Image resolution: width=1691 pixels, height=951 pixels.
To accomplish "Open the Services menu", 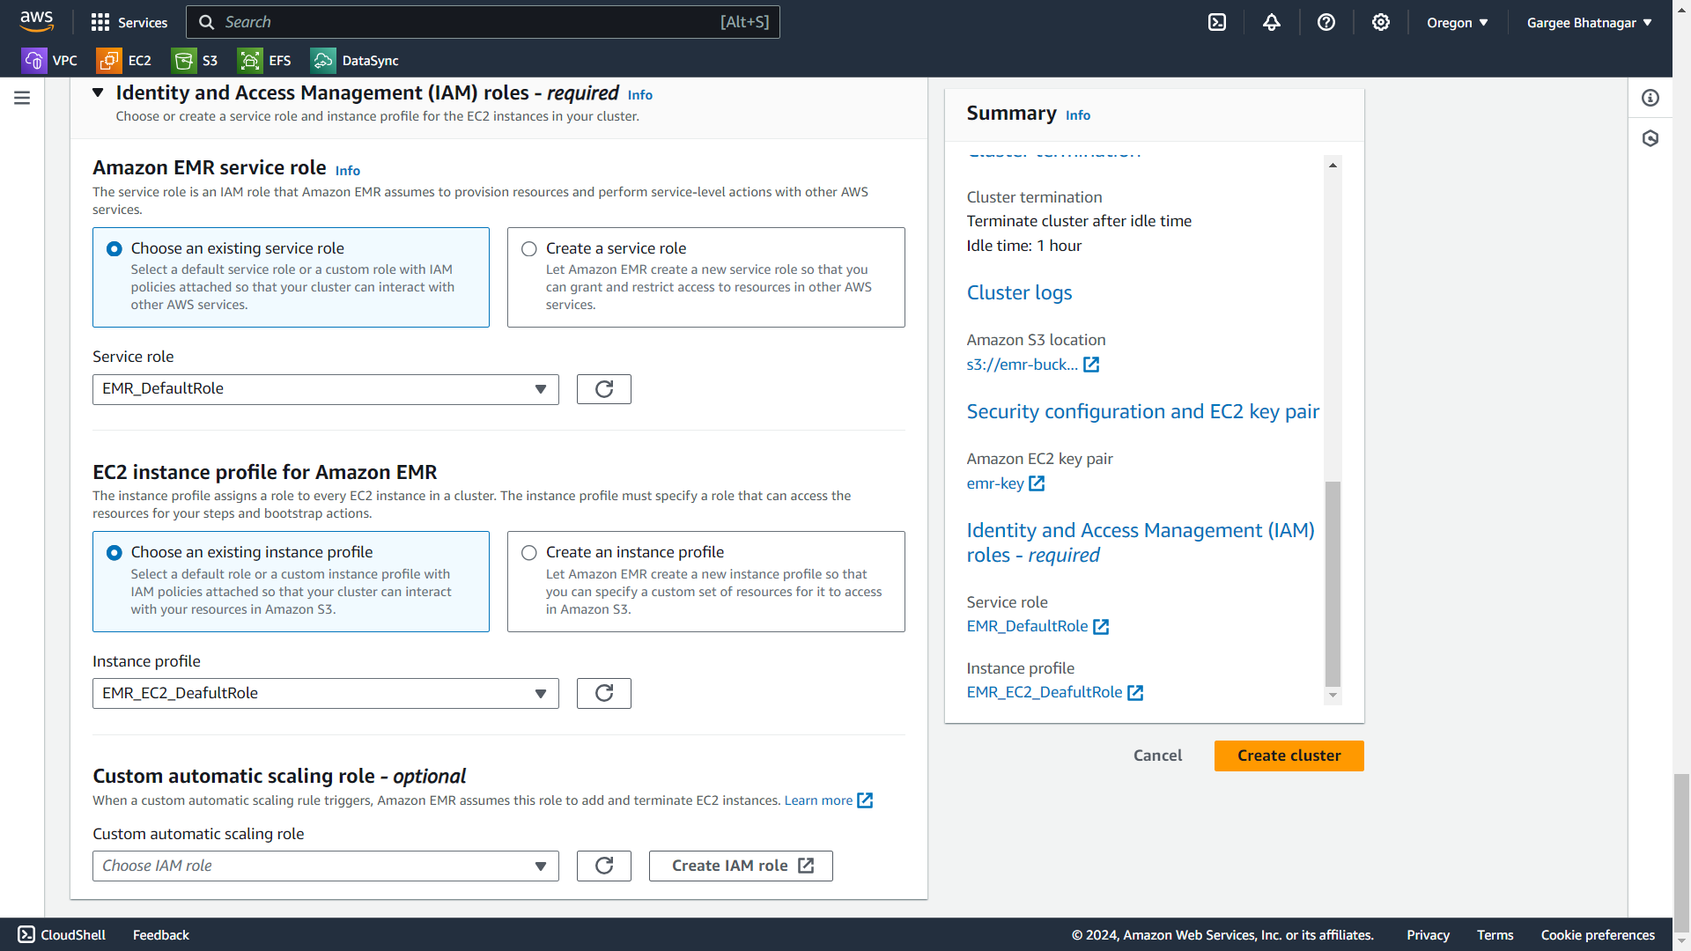I will click(129, 22).
